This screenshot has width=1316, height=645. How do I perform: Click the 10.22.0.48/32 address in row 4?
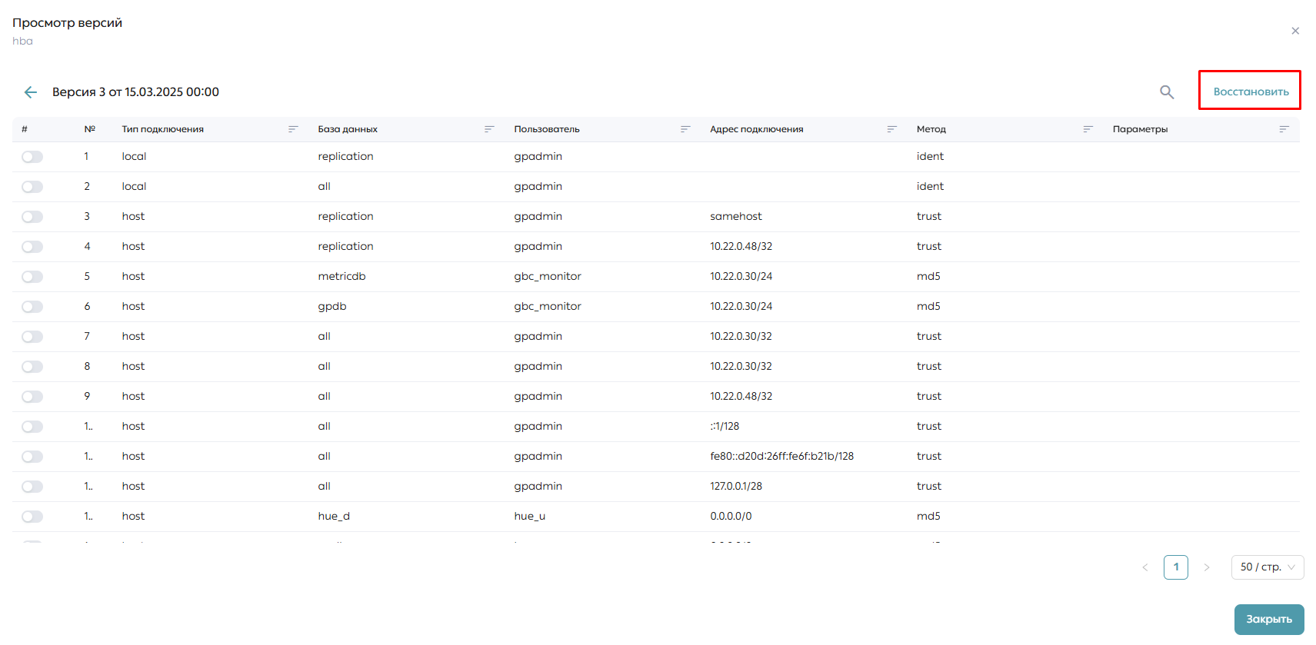(741, 247)
